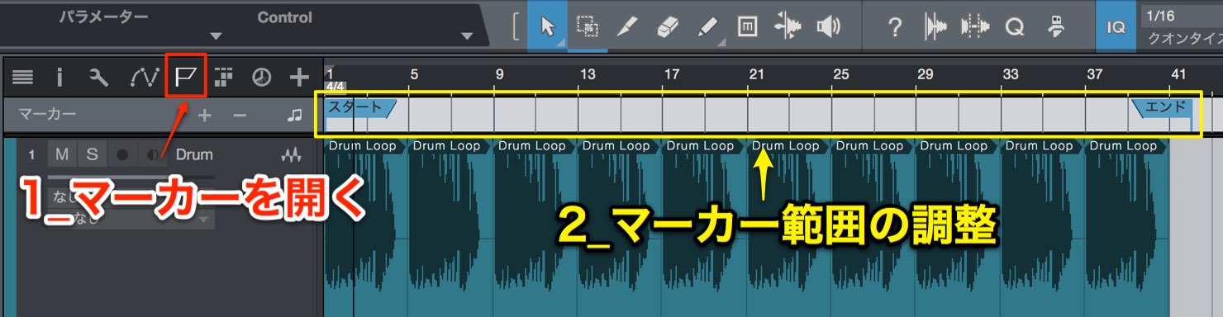Open the Inspector i icon
Viewport: 1223px width, 317px height.
(59, 78)
